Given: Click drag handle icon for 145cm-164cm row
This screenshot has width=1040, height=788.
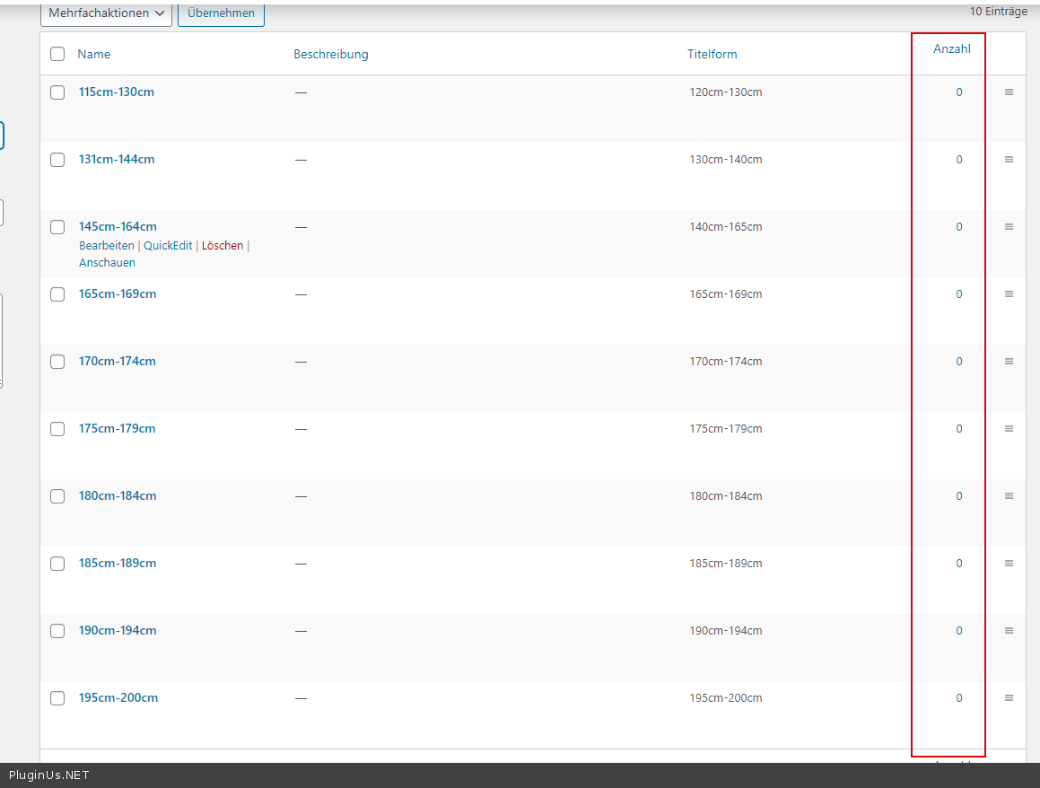Looking at the screenshot, I should [1009, 227].
